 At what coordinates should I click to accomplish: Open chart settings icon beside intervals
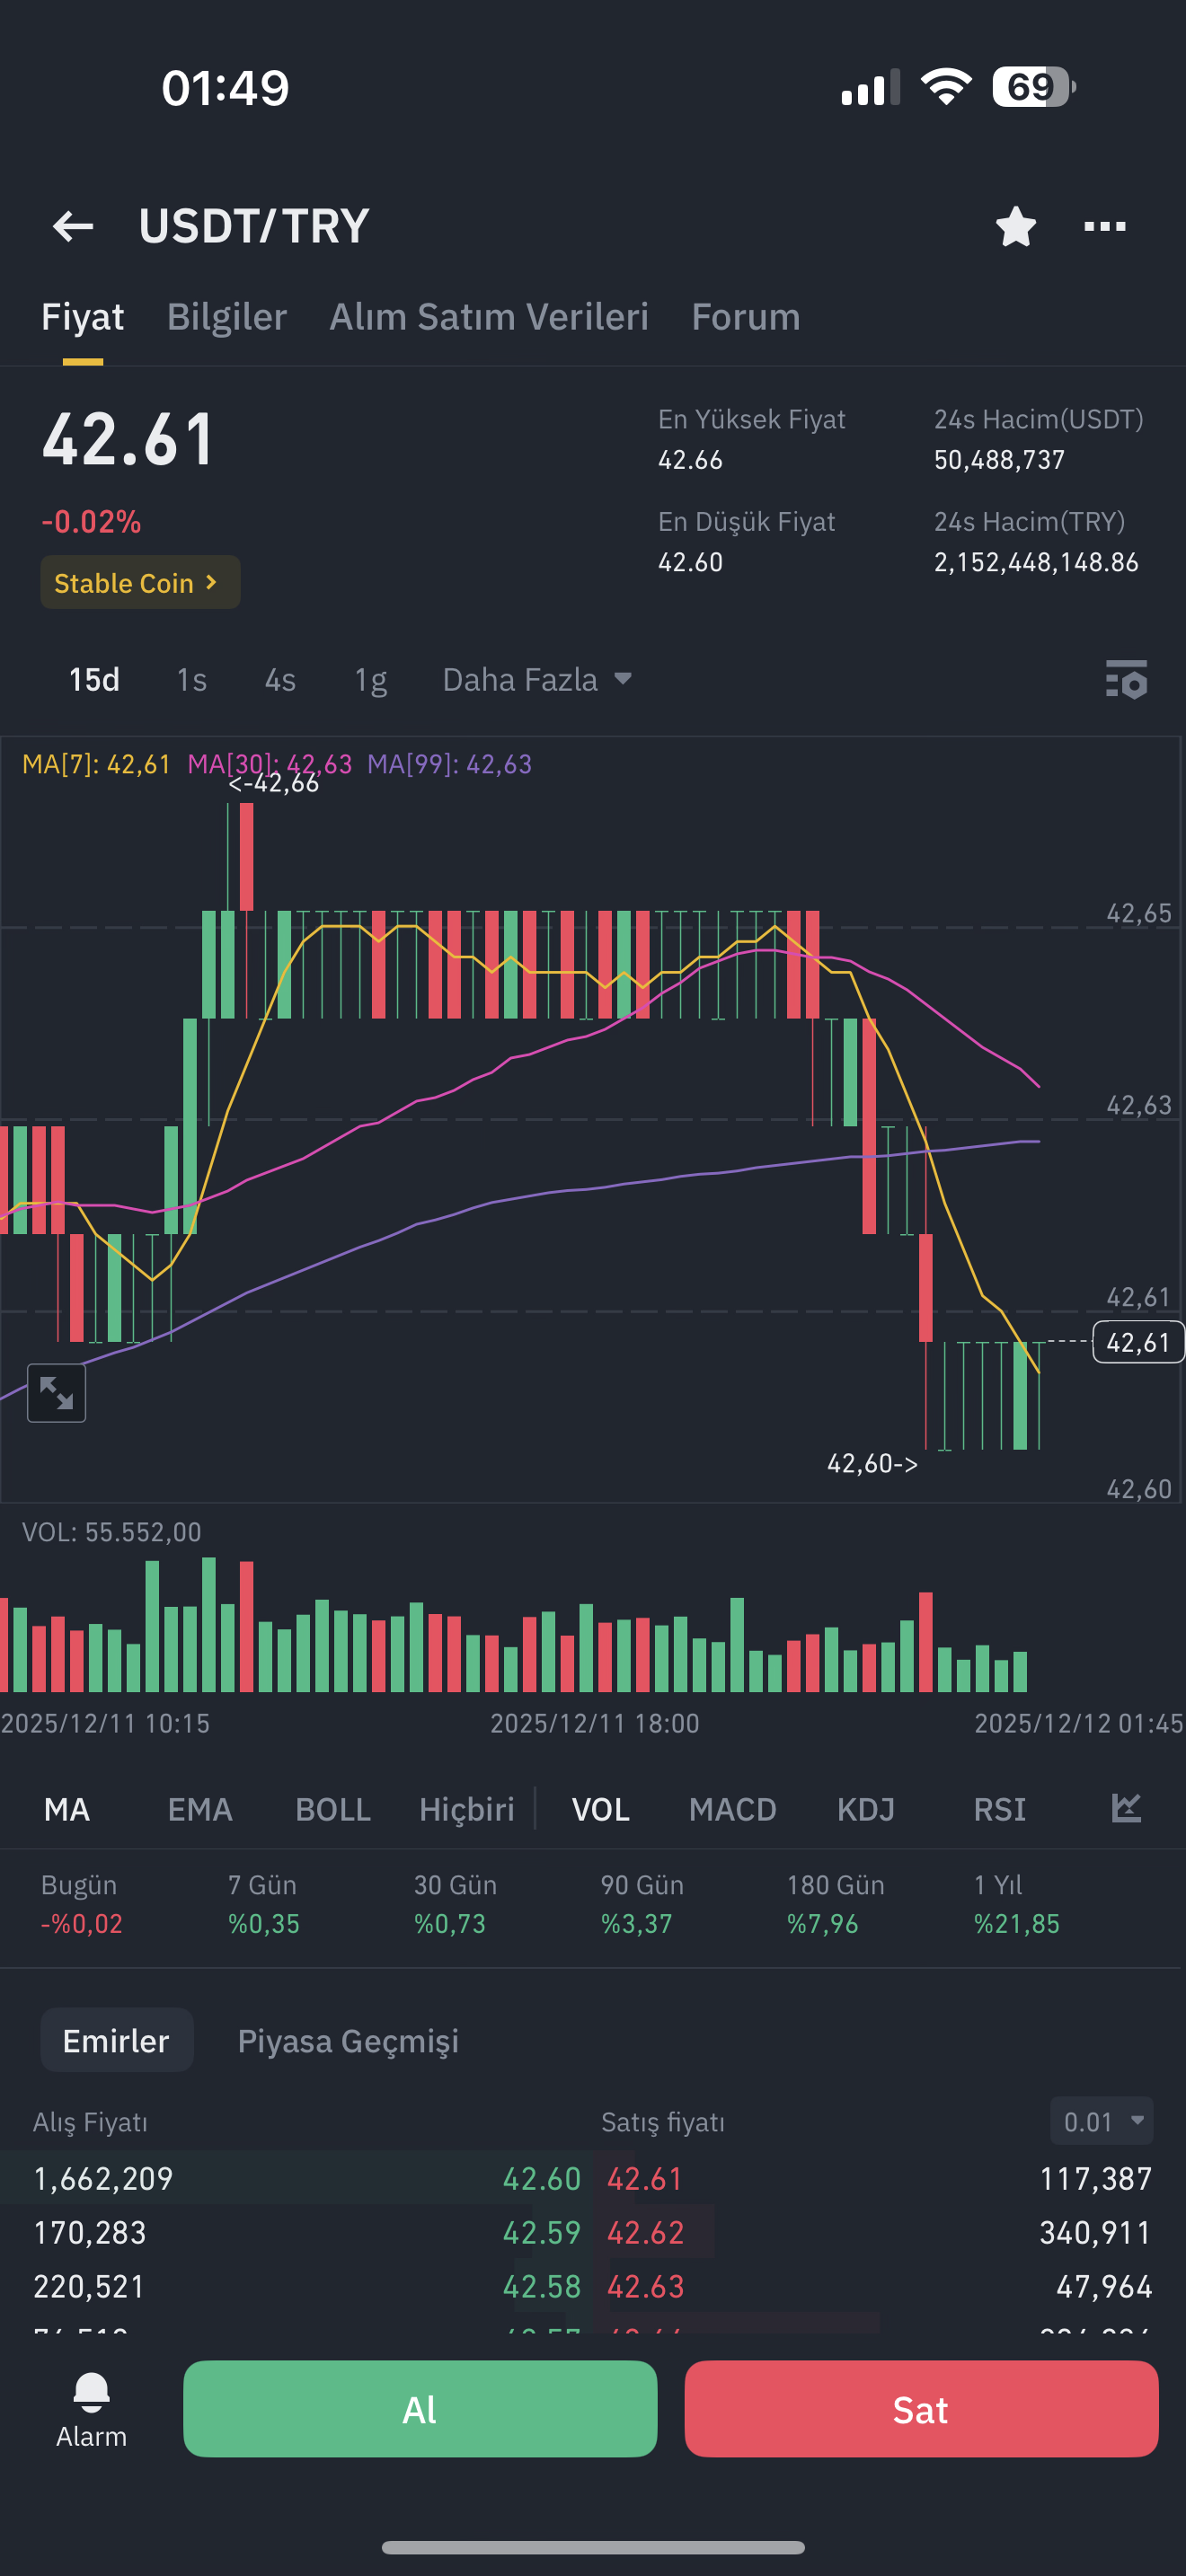[1126, 679]
